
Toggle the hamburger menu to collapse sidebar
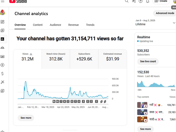(x=2, y=1)
